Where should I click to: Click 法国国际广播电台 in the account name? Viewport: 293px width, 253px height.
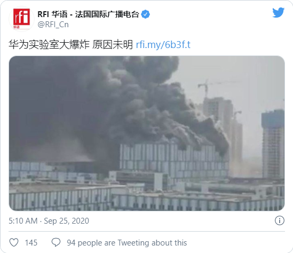click(x=107, y=14)
